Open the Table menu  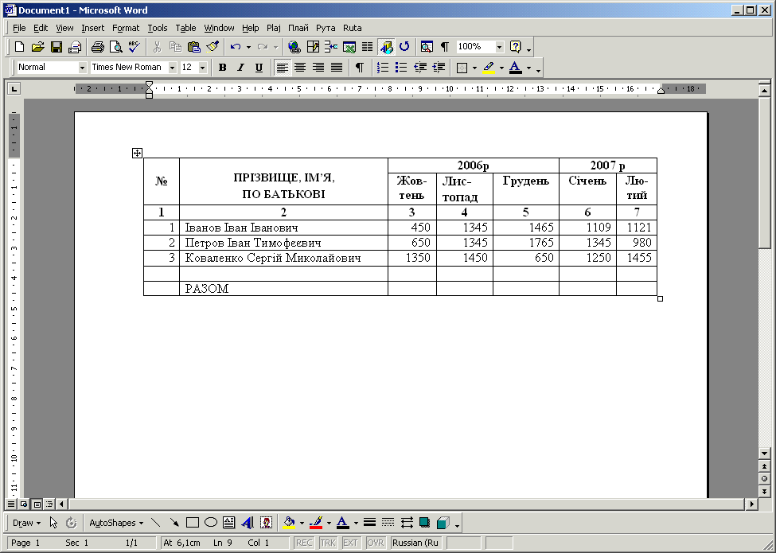coord(185,28)
